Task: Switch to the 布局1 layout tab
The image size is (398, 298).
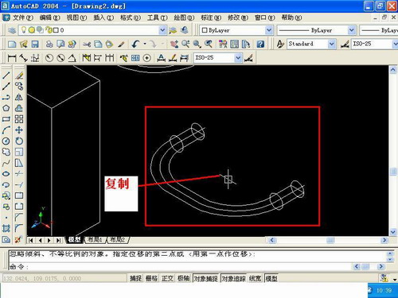Action: click(x=95, y=240)
